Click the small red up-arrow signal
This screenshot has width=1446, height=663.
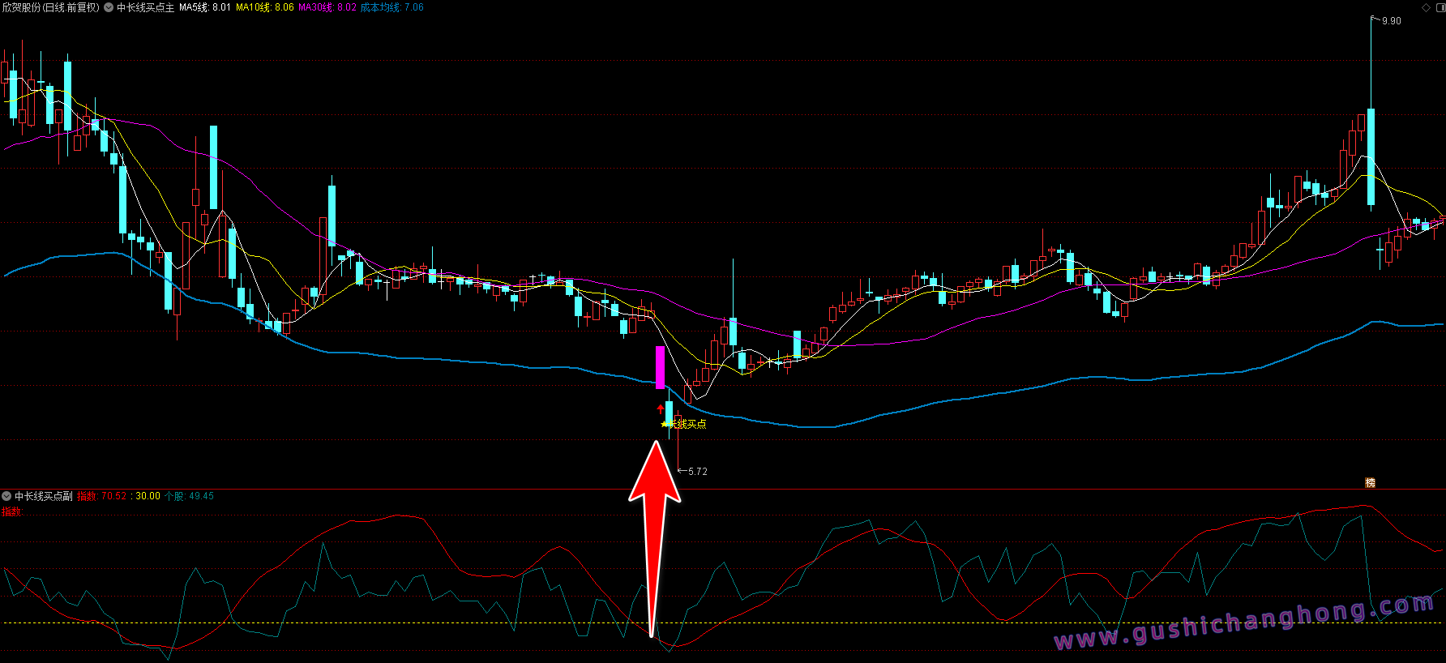coord(660,409)
